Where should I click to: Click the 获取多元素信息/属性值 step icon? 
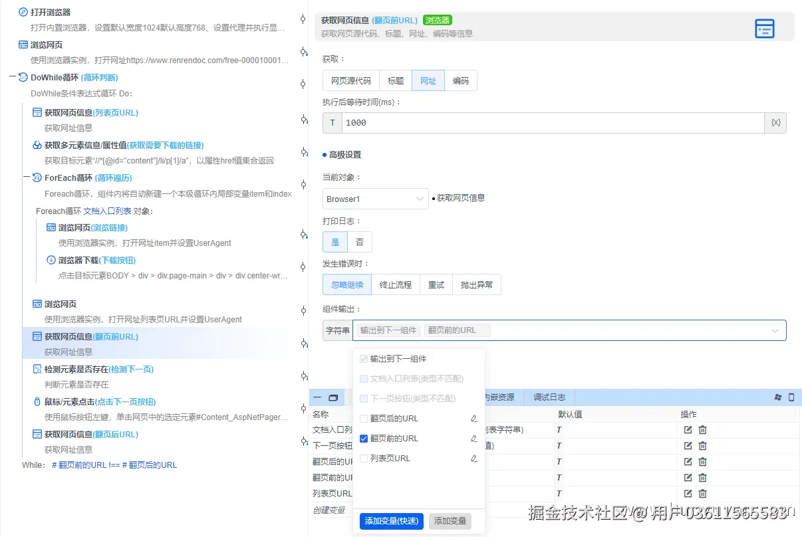click(x=37, y=145)
